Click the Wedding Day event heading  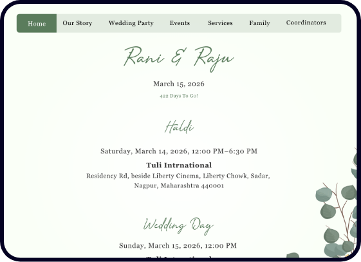pos(178,226)
